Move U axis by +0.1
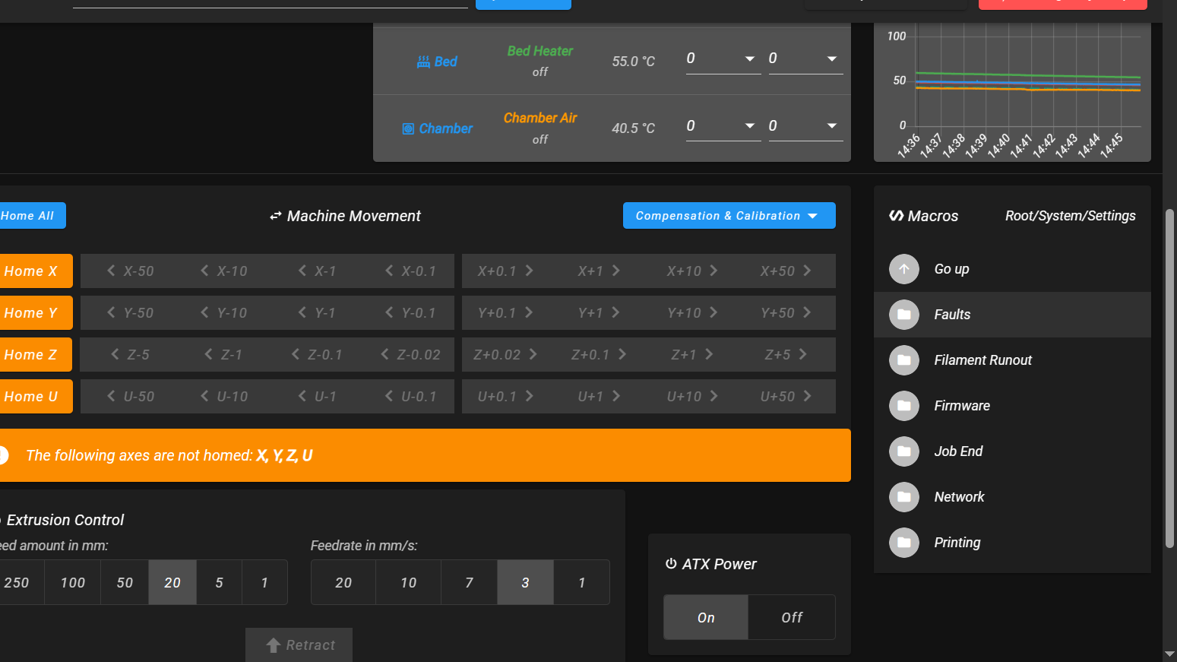Viewport: 1177px width, 662px height. click(505, 397)
